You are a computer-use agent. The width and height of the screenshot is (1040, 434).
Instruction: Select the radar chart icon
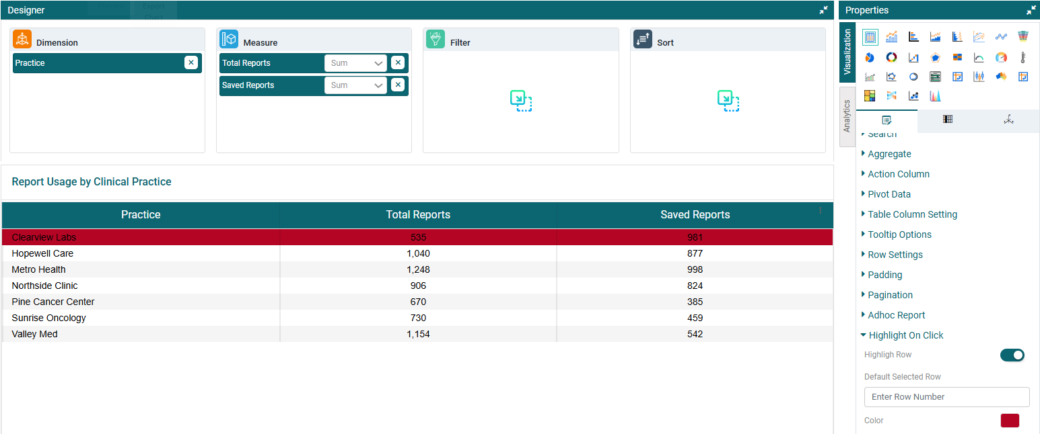pyautogui.click(x=935, y=58)
